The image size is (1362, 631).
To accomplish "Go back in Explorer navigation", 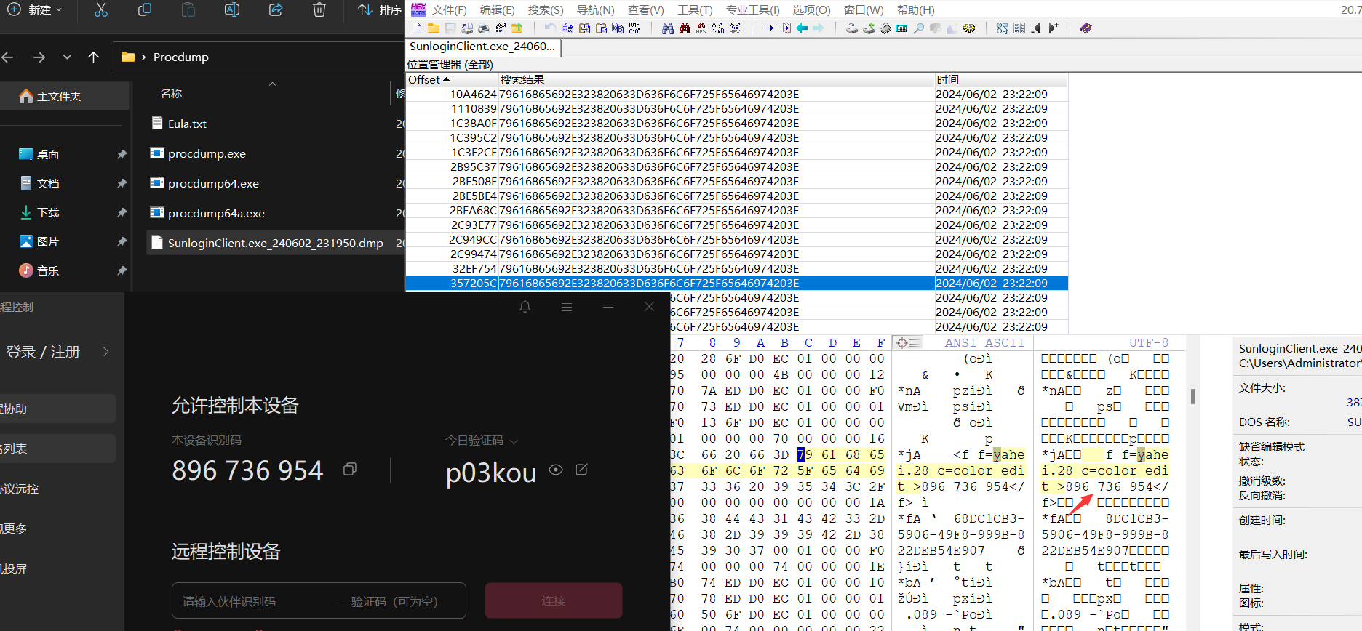I will coord(8,57).
